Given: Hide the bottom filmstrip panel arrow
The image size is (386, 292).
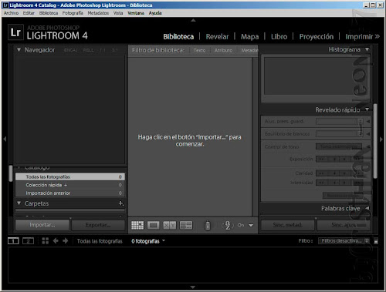Looking at the screenshot, I should (x=193, y=287).
